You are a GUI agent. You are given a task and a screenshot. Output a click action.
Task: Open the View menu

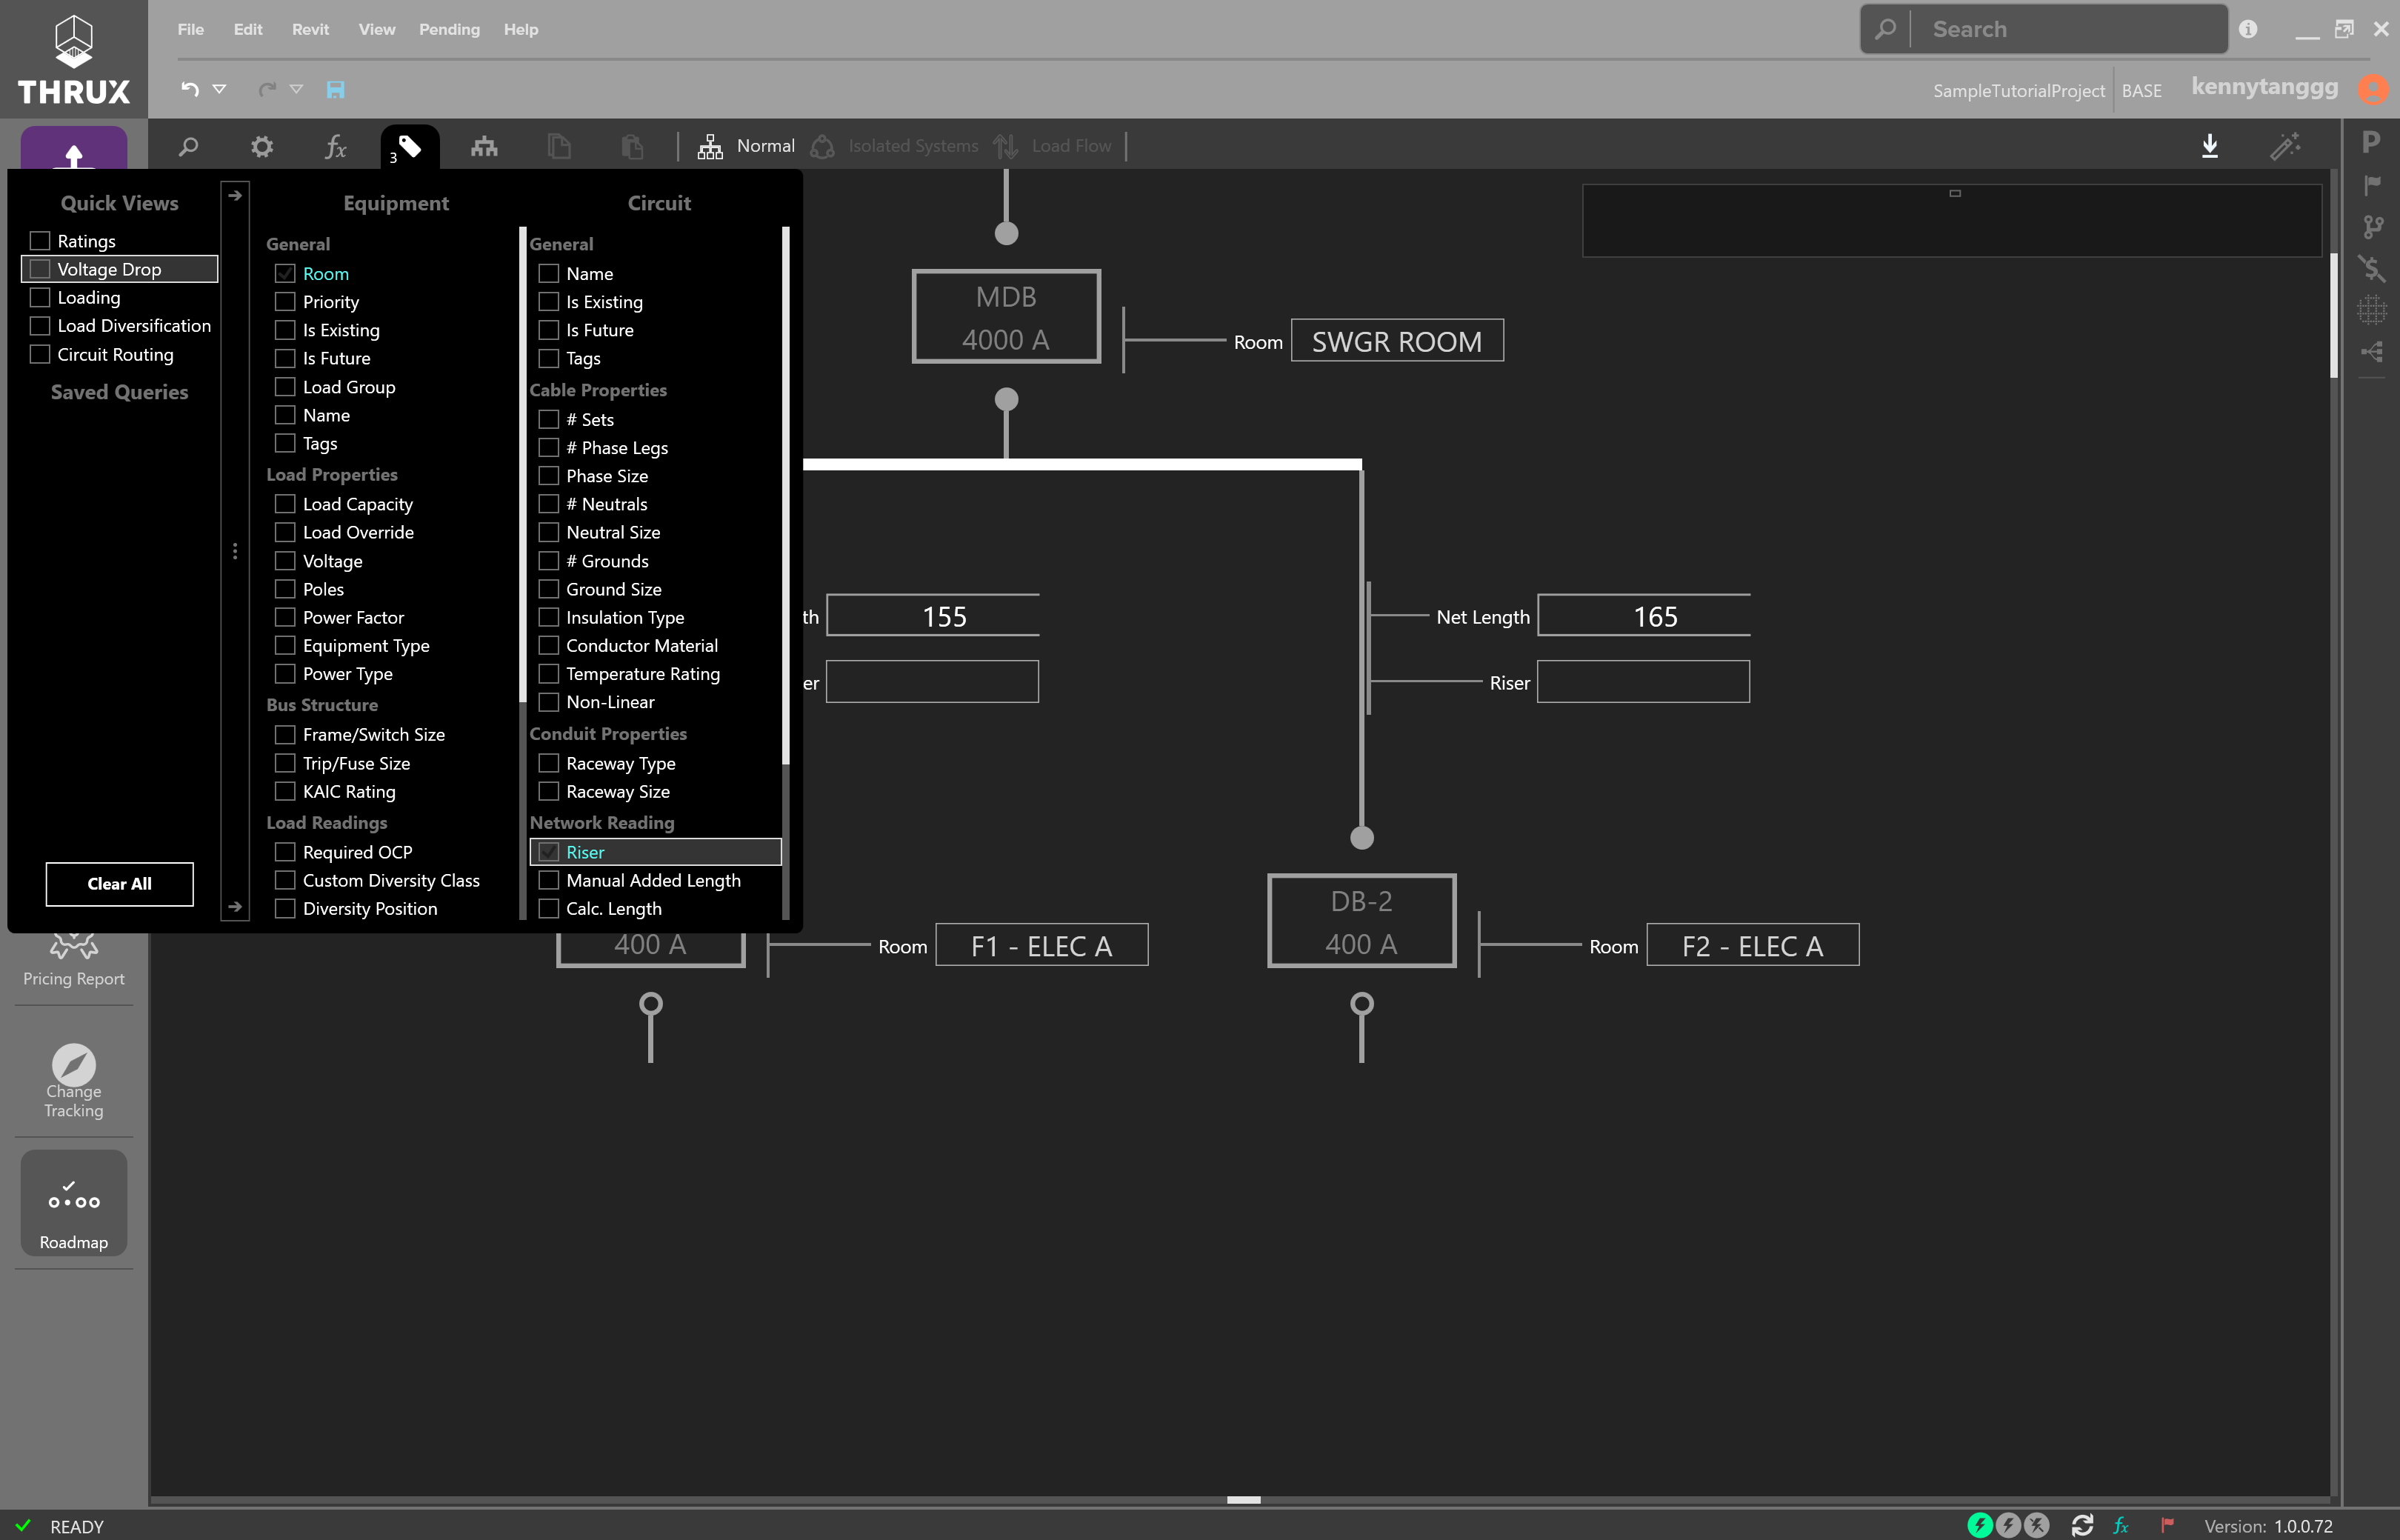(377, 29)
